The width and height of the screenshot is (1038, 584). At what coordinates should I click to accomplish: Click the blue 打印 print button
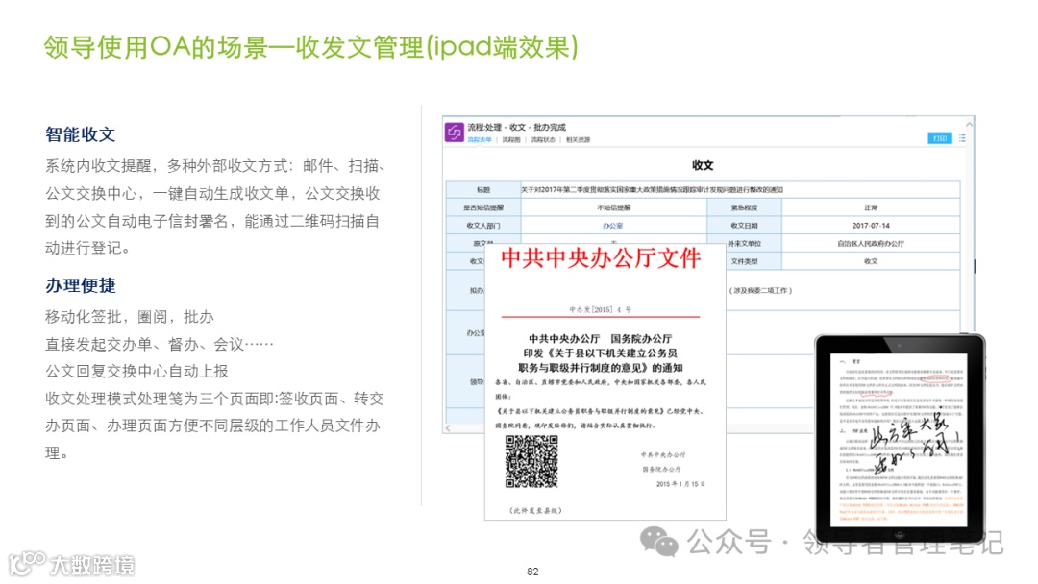[x=938, y=137]
